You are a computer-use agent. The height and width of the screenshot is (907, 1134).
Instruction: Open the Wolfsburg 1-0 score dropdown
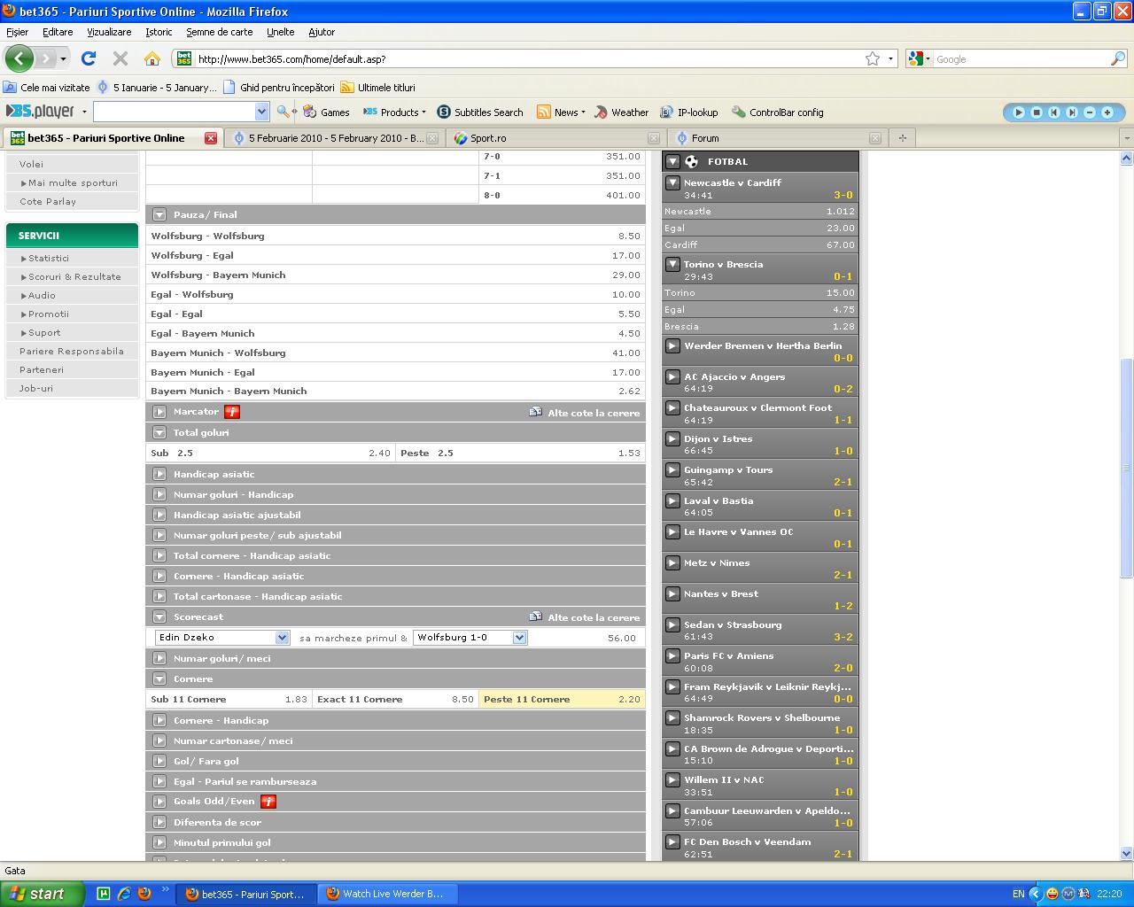[x=470, y=638]
